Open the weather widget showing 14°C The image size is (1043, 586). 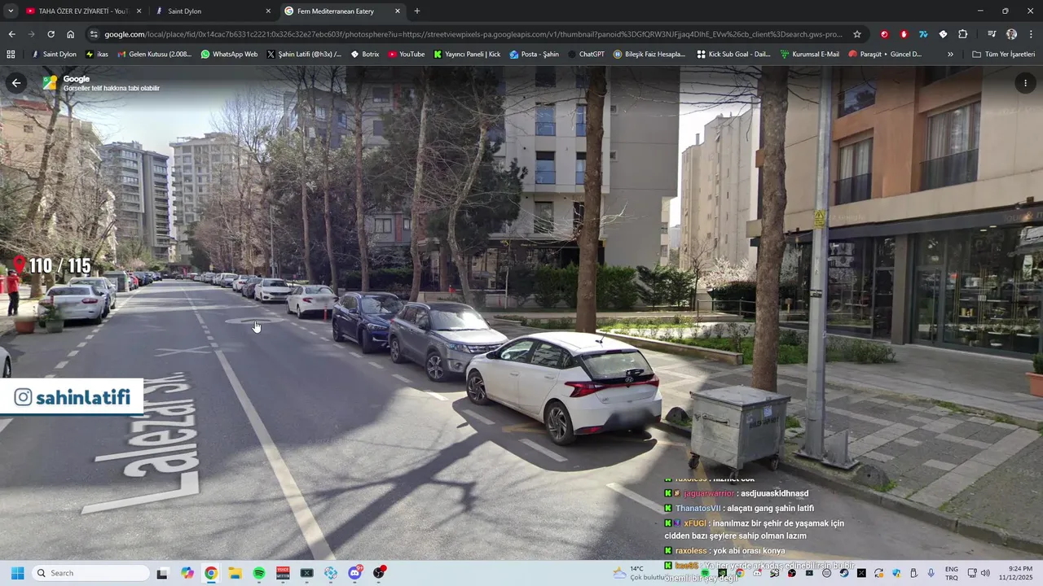640,573
